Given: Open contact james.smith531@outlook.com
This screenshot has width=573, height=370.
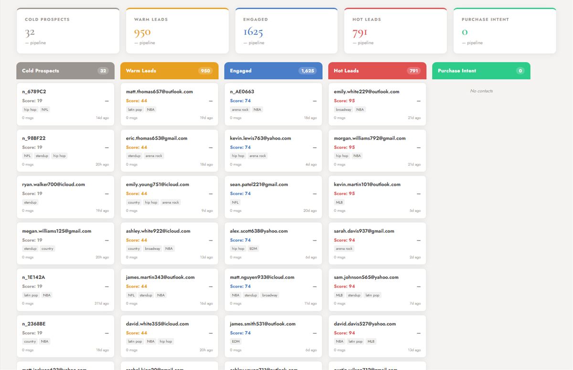Looking at the screenshot, I should (x=273, y=336).
